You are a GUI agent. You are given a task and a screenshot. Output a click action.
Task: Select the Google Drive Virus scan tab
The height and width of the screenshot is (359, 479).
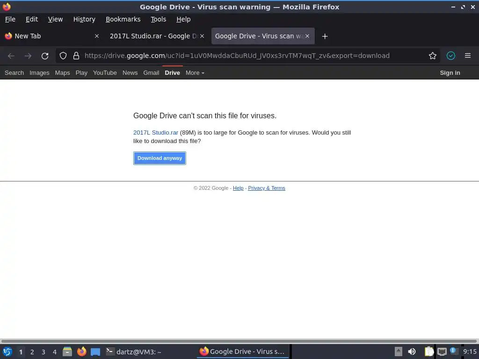[263, 36]
